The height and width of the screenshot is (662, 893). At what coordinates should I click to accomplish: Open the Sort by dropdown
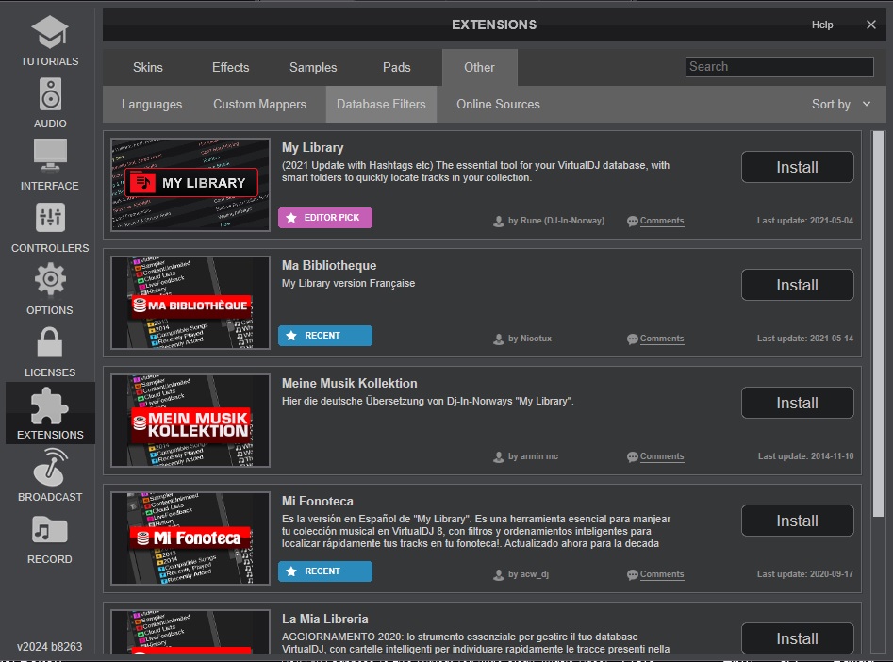point(841,105)
